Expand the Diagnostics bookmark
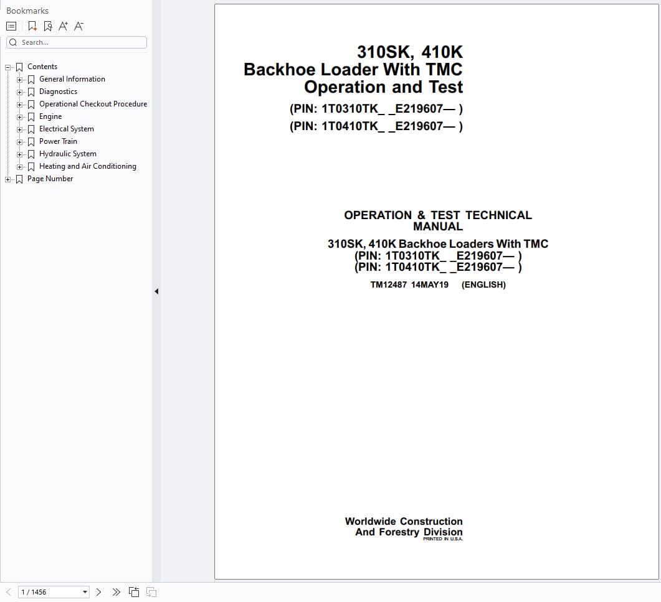 tap(19, 92)
